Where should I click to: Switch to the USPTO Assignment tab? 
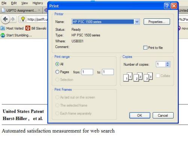[21, 10]
